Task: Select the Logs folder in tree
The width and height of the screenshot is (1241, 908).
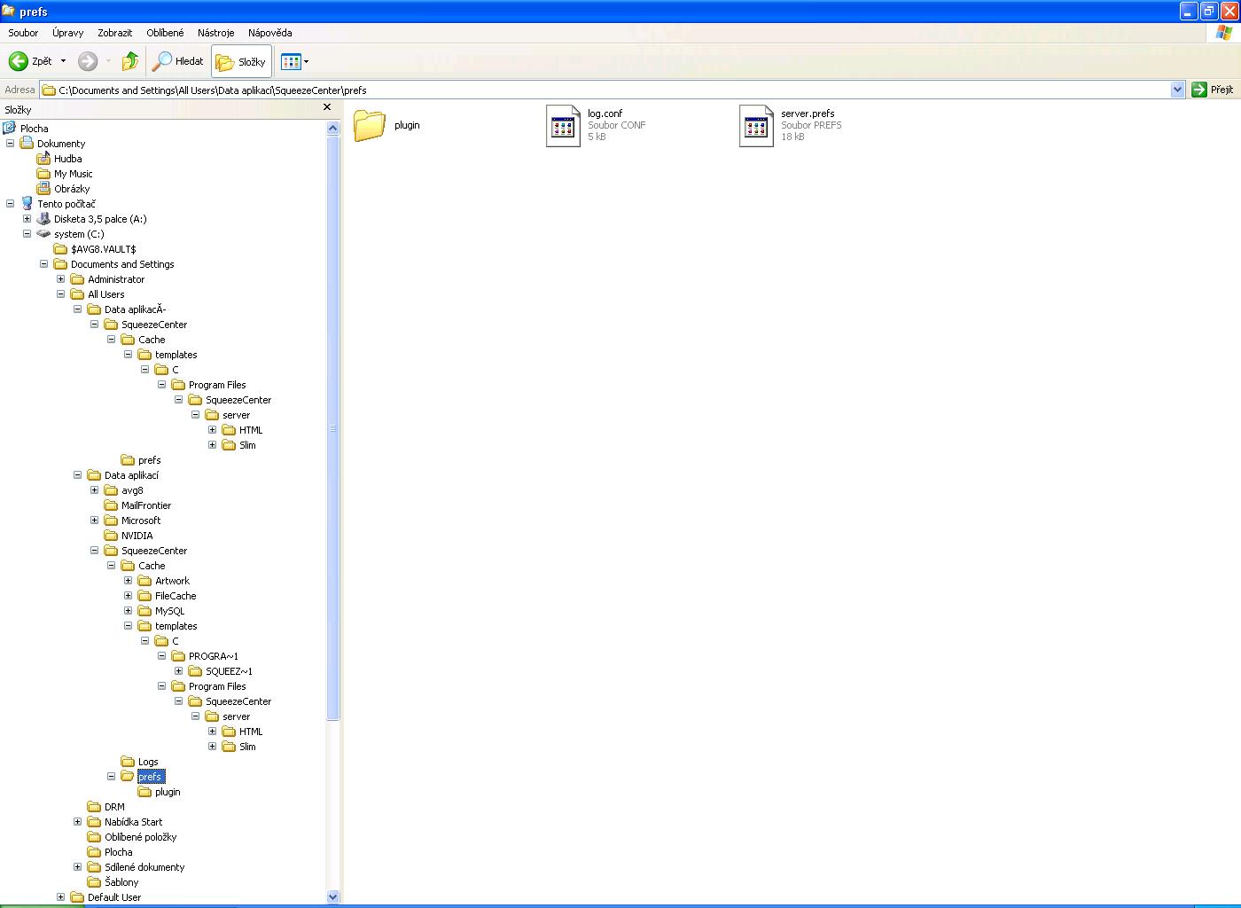Action: click(x=148, y=762)
